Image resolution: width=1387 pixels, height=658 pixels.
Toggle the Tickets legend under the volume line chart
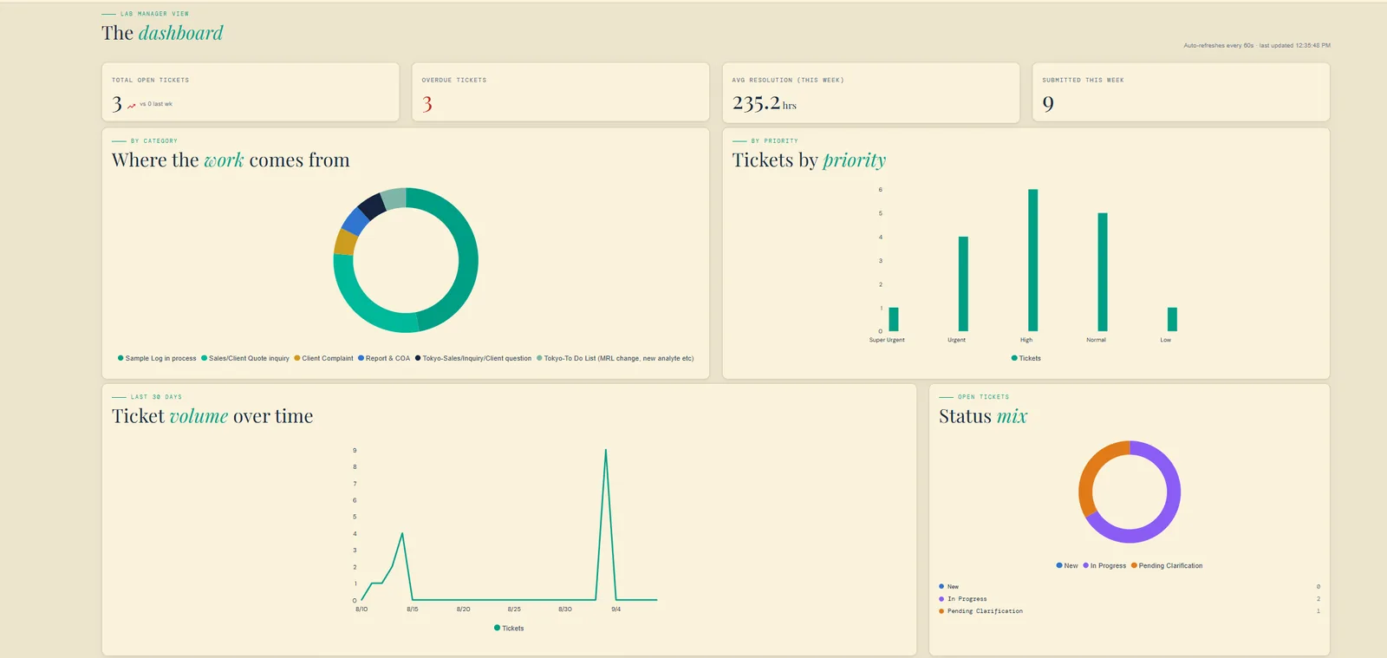click(x=509, y=629)
